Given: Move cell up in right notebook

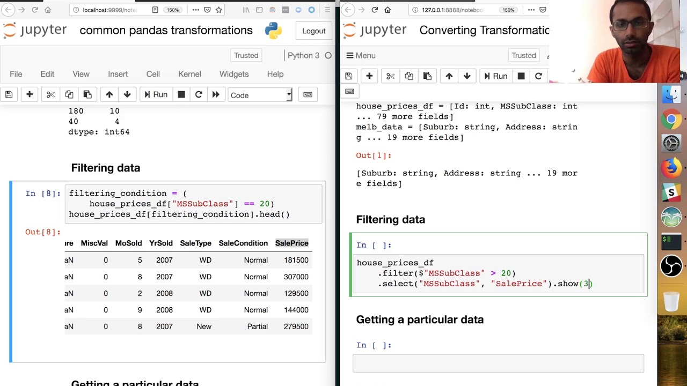Looking at the screenshot, I should tap(449, 76).
